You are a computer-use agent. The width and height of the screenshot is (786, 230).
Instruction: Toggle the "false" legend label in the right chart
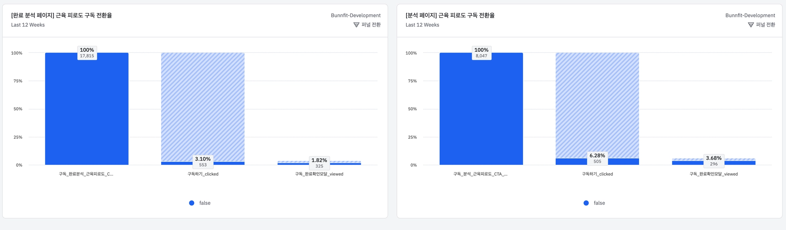pos(599,203)
